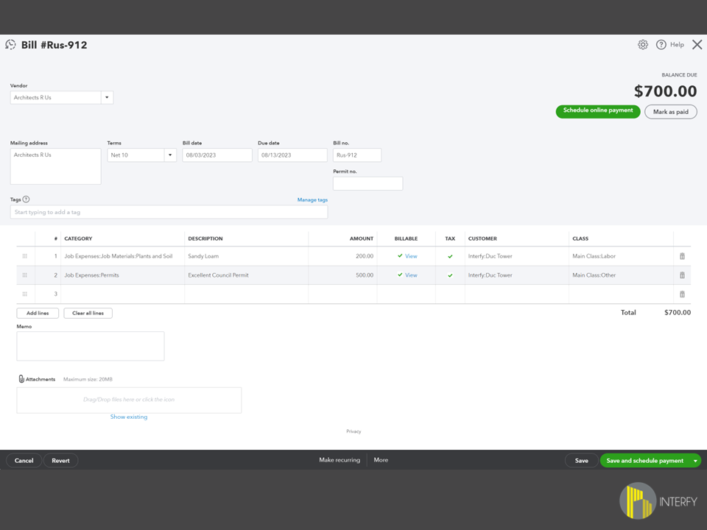The width and height of the screenshot is (707, 530).
Task: Select Make recurring in the bottom bar
Action: 340,460
